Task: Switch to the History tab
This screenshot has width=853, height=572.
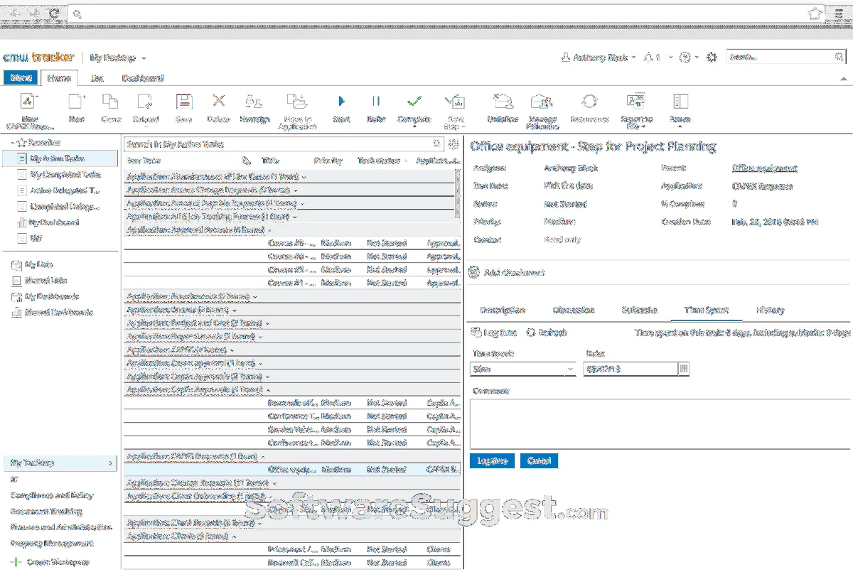Action: click(770, 310)
